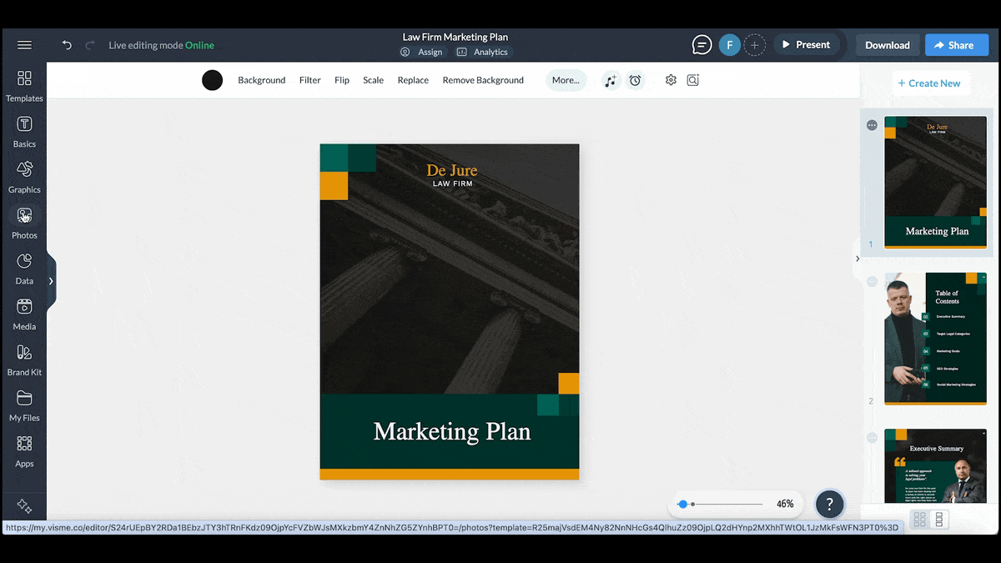Click the zoom slider handle
Viewport: 1001px width, 563px height.
[x=683, y=504]
